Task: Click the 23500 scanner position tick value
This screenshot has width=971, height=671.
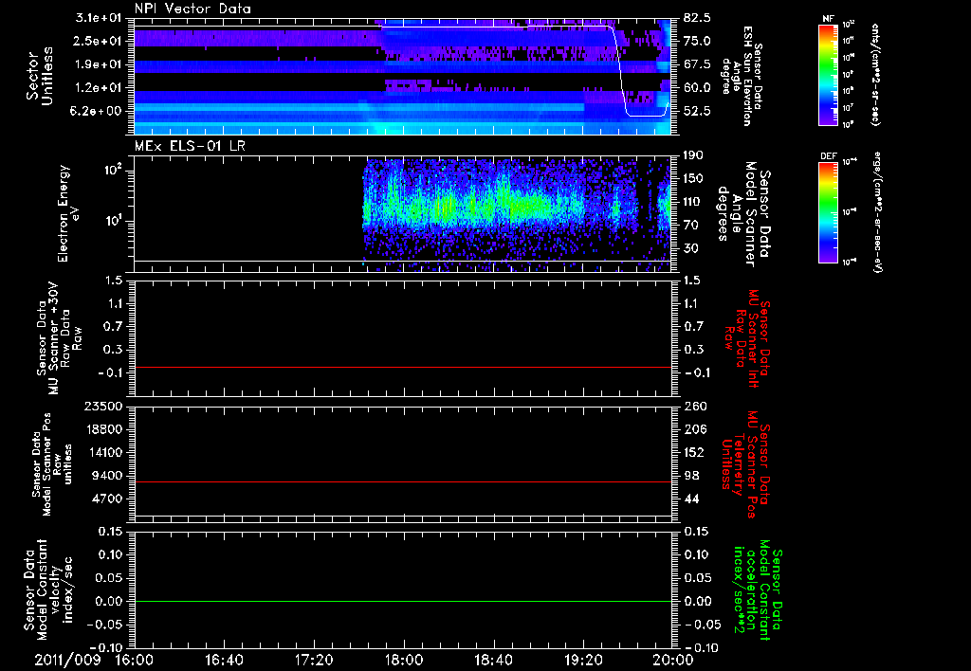Action: pyautogui.click(x=104, y=406)
